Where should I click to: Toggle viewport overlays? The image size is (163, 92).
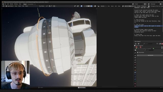81,6
